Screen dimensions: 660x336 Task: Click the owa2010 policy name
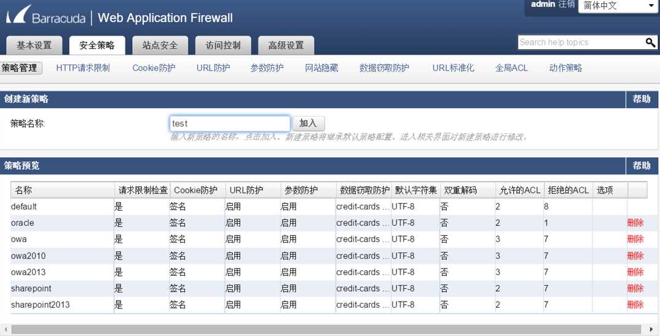(28, 256)
